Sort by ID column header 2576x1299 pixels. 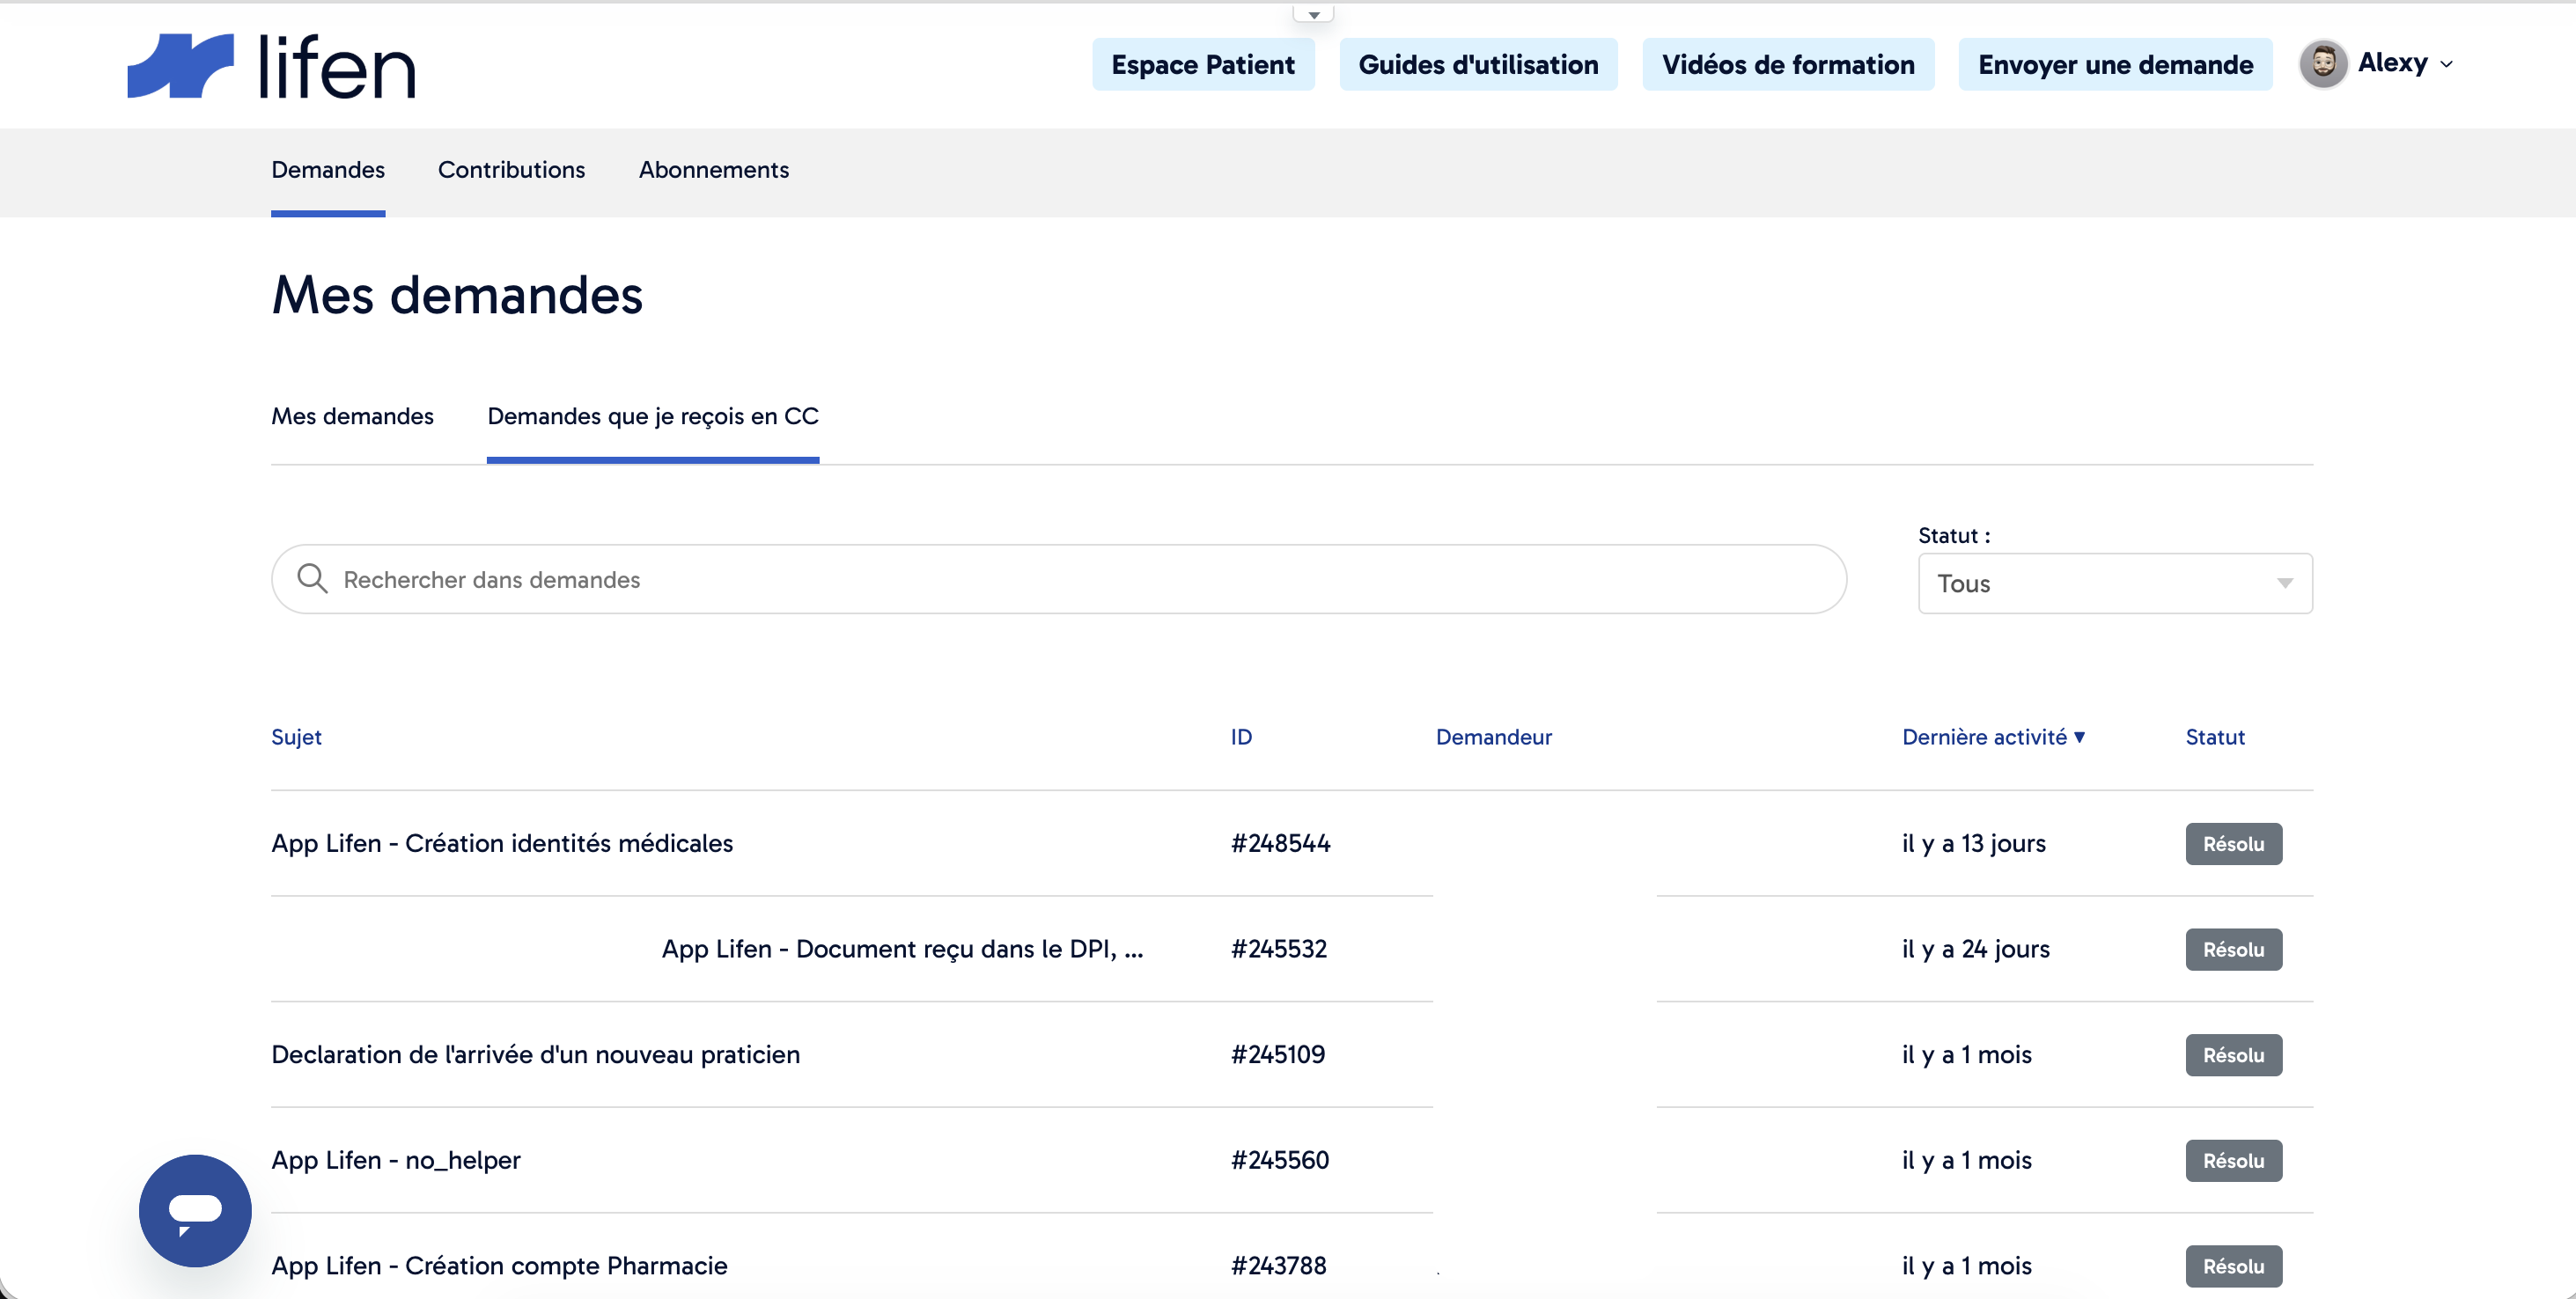tap(1241, 737)
